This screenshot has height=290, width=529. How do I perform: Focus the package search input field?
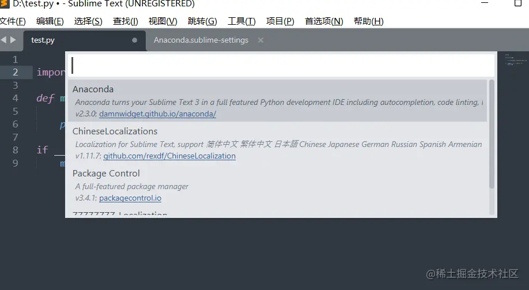281,66
